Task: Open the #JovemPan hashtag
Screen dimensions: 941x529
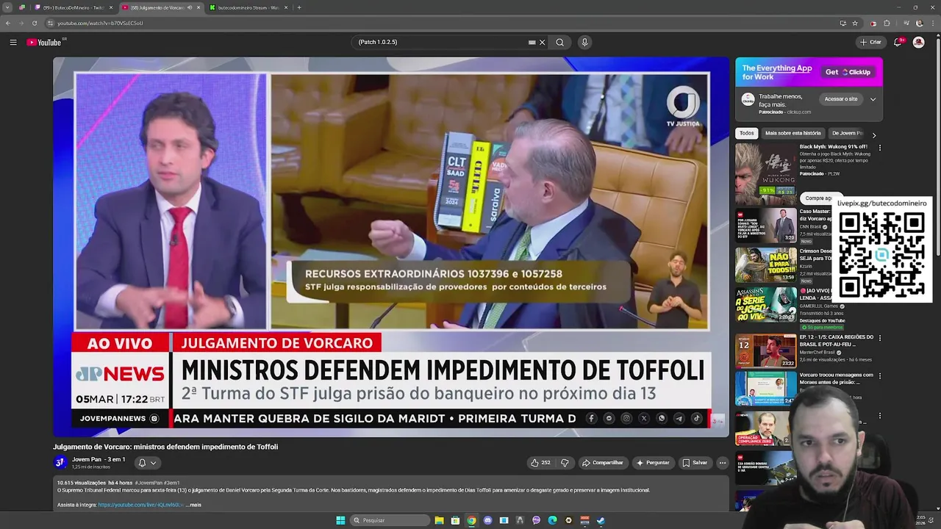Action: (x=148, y=483)
